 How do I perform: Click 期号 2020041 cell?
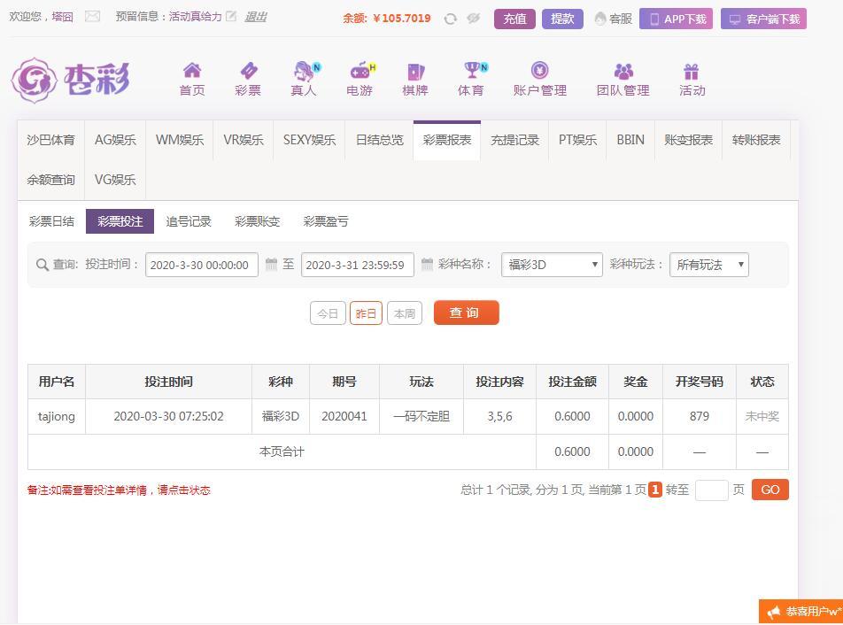tap(344, 416)
